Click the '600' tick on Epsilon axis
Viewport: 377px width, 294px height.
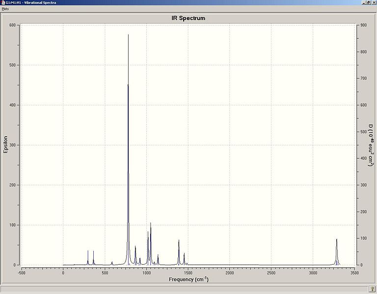pos(12,25)
